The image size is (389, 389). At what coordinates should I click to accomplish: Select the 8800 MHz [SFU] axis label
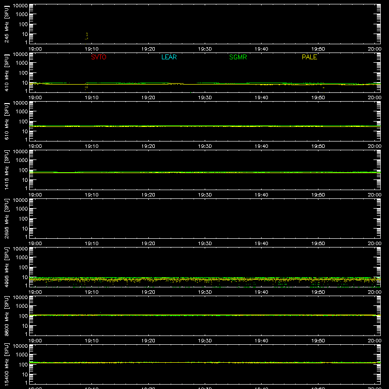pos(6,316)
